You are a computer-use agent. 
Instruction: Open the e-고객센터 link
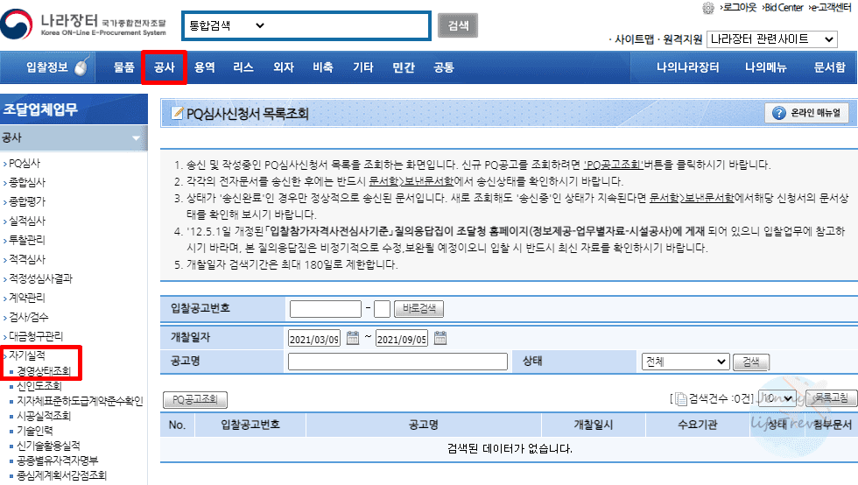click(830, 7)
